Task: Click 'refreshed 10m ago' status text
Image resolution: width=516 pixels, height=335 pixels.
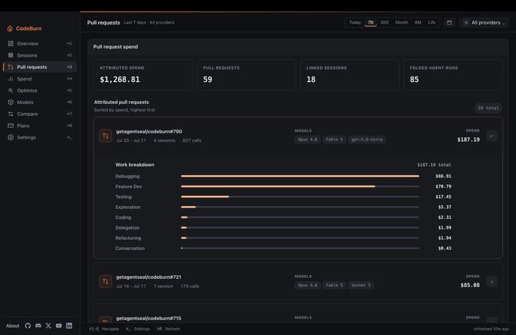Action: 491,329
